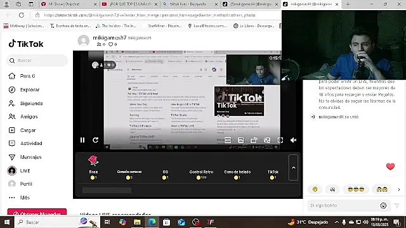Click the Obtener Monedas button

point(37,212)
